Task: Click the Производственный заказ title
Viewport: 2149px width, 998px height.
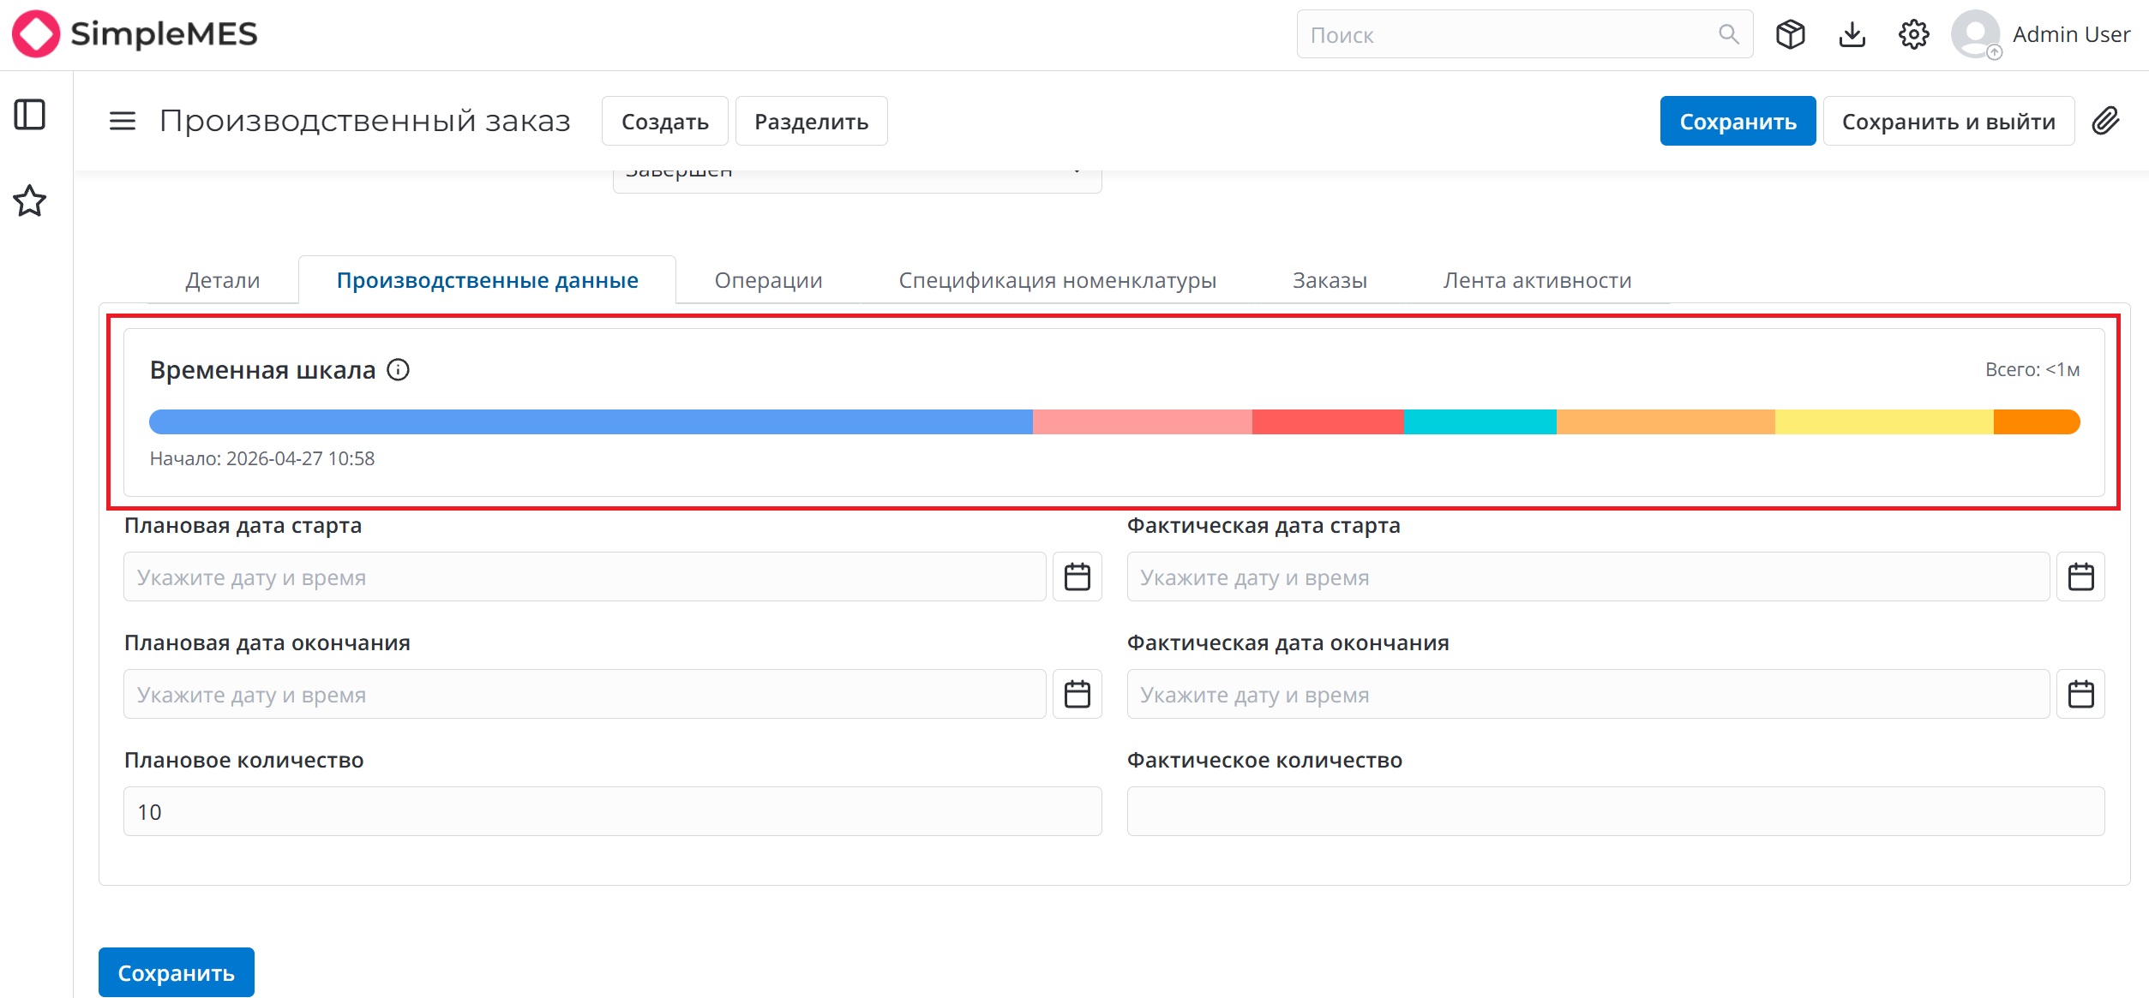Action: 365,121
